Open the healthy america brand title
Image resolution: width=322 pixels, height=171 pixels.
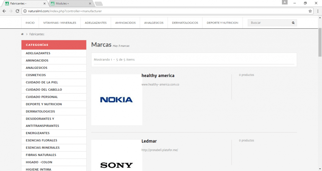pyautogui.click(x=158, y=76)
